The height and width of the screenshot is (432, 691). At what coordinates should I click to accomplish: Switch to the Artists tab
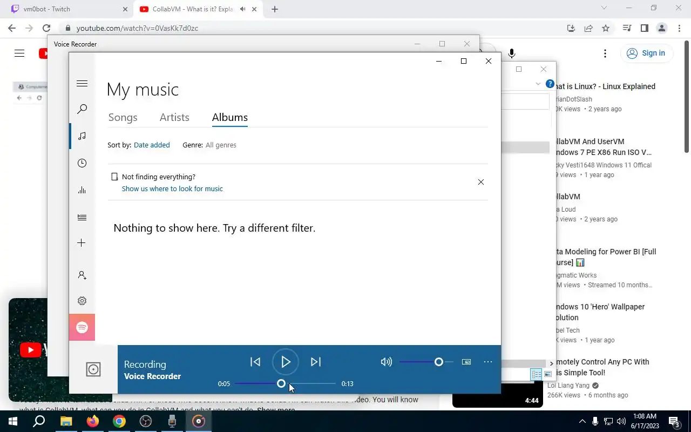pos(174,117)
